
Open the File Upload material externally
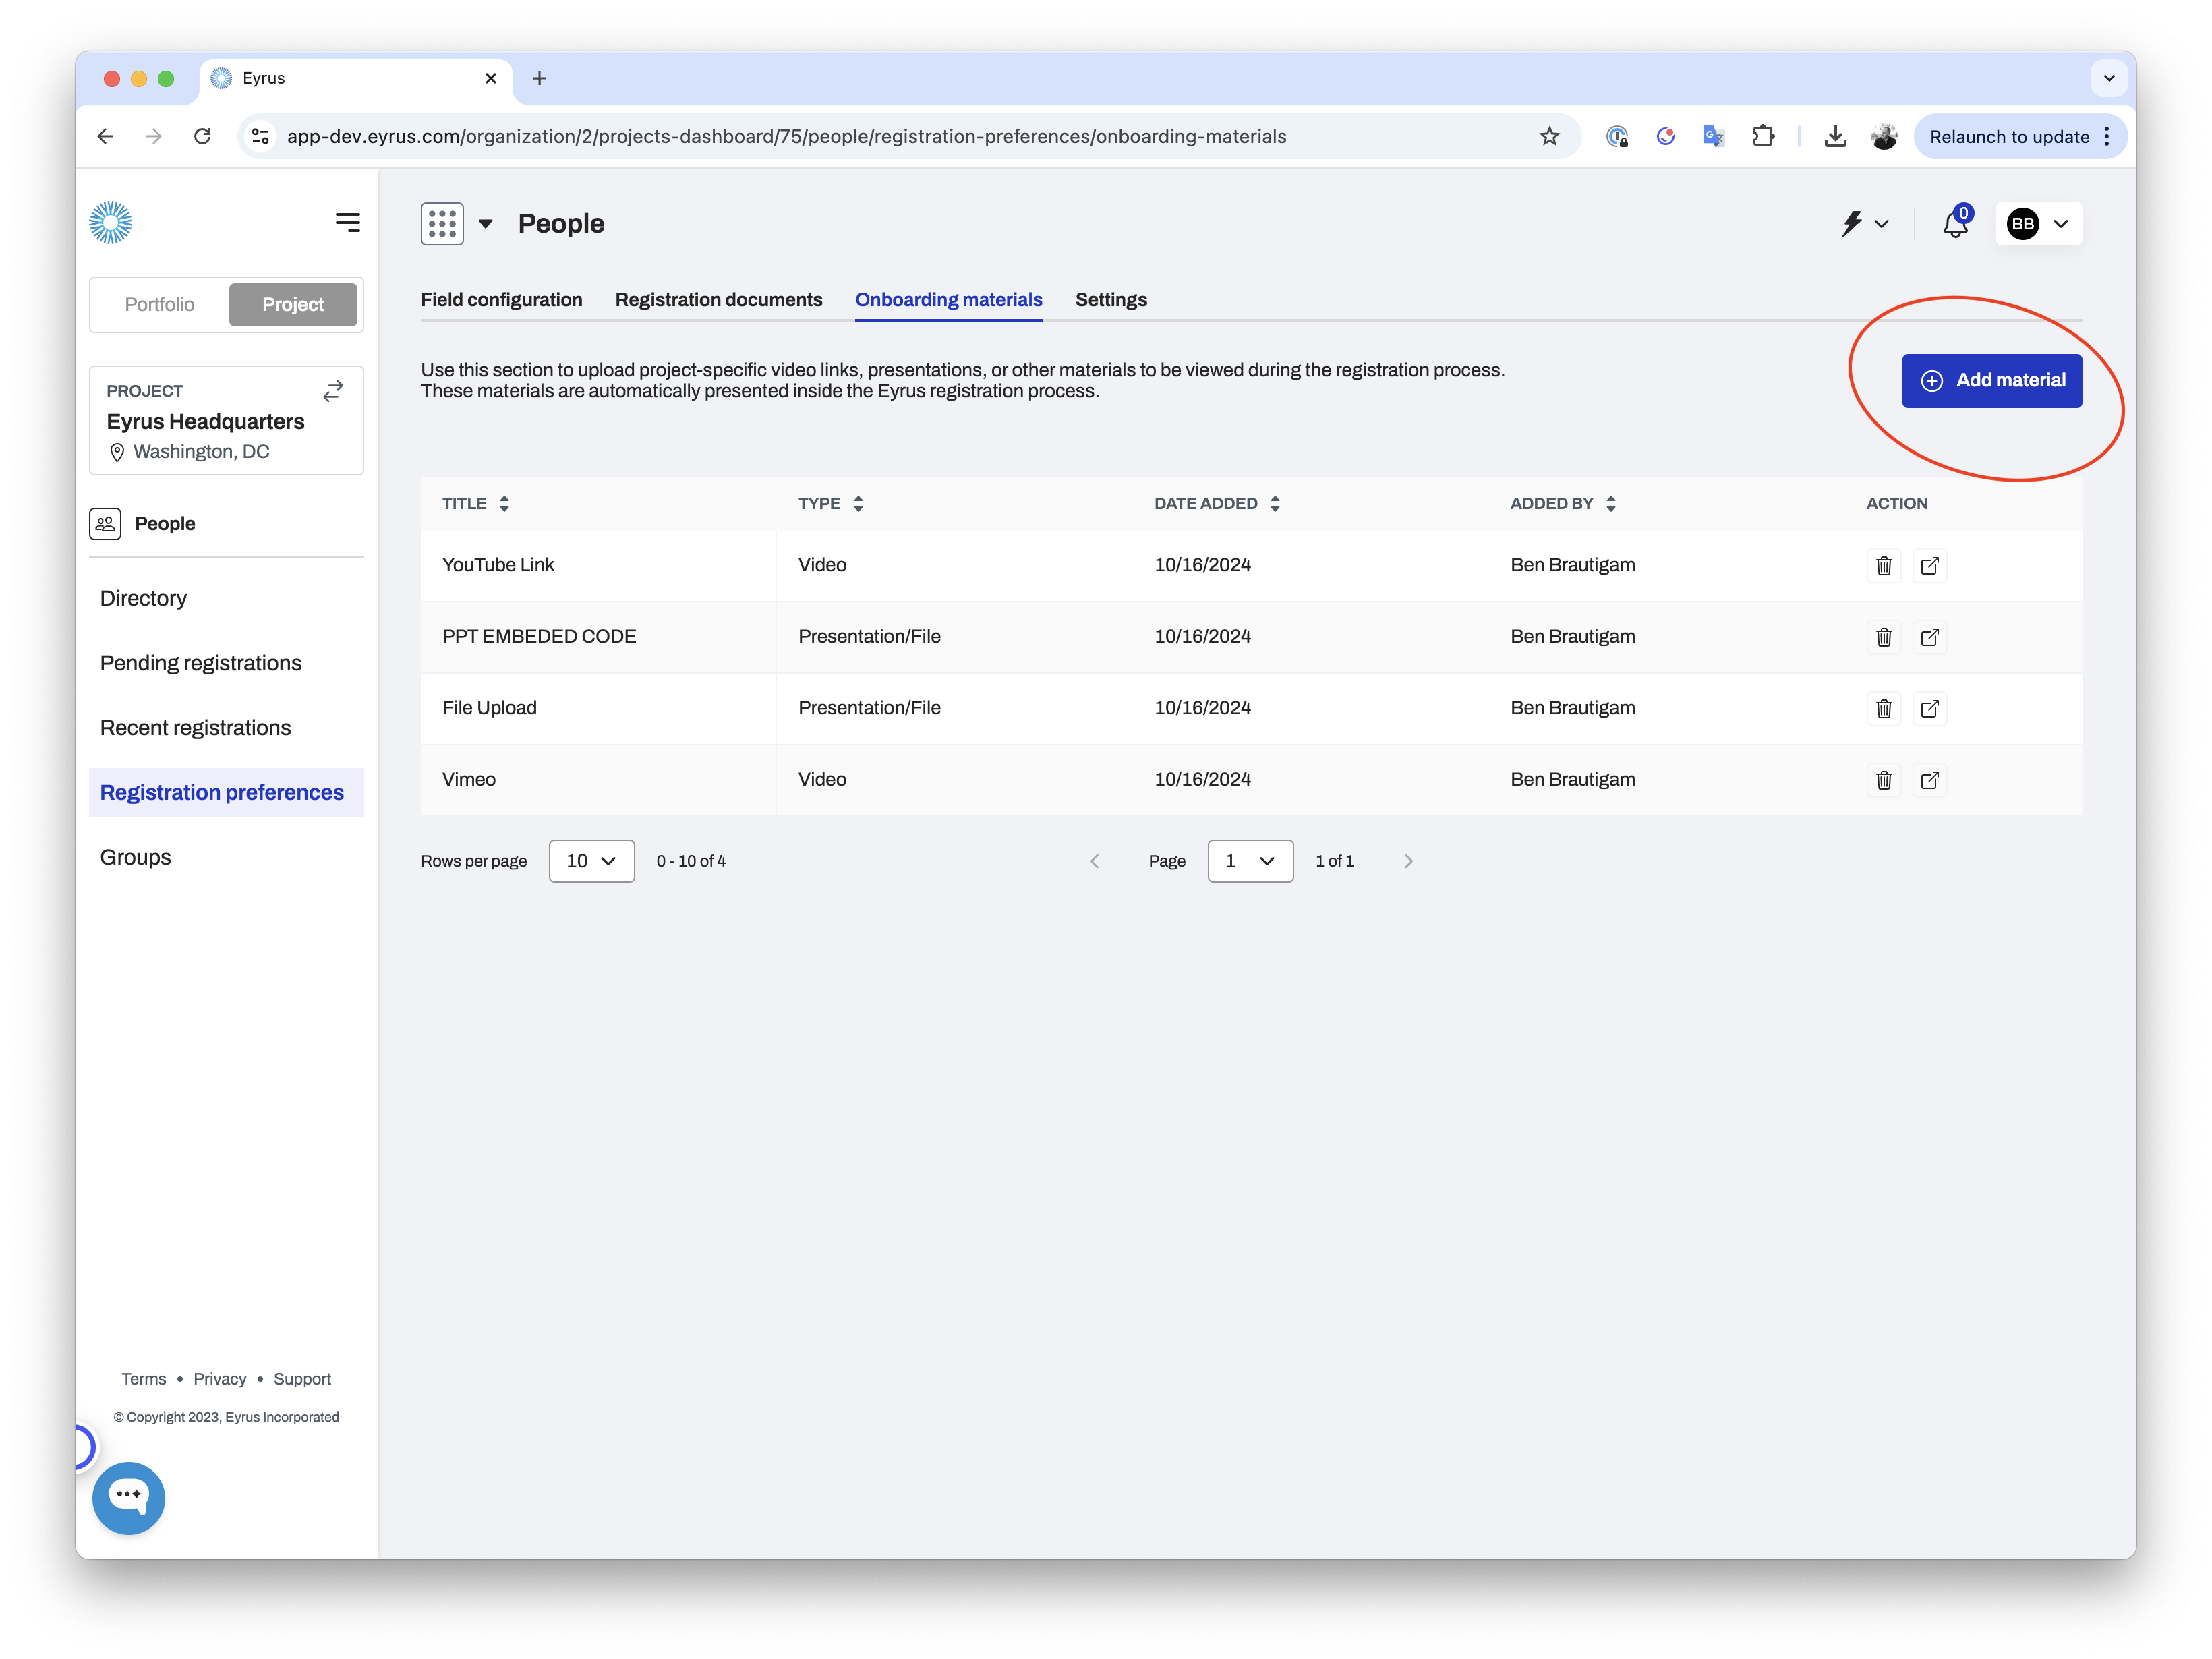pyautogui.click(x=1929, y=709)
